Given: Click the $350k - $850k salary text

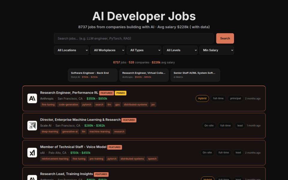Looking at the screenshot, I should (97, 99).
